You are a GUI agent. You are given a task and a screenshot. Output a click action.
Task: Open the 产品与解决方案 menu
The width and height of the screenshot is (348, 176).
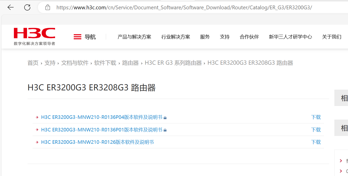click(134, 37)
